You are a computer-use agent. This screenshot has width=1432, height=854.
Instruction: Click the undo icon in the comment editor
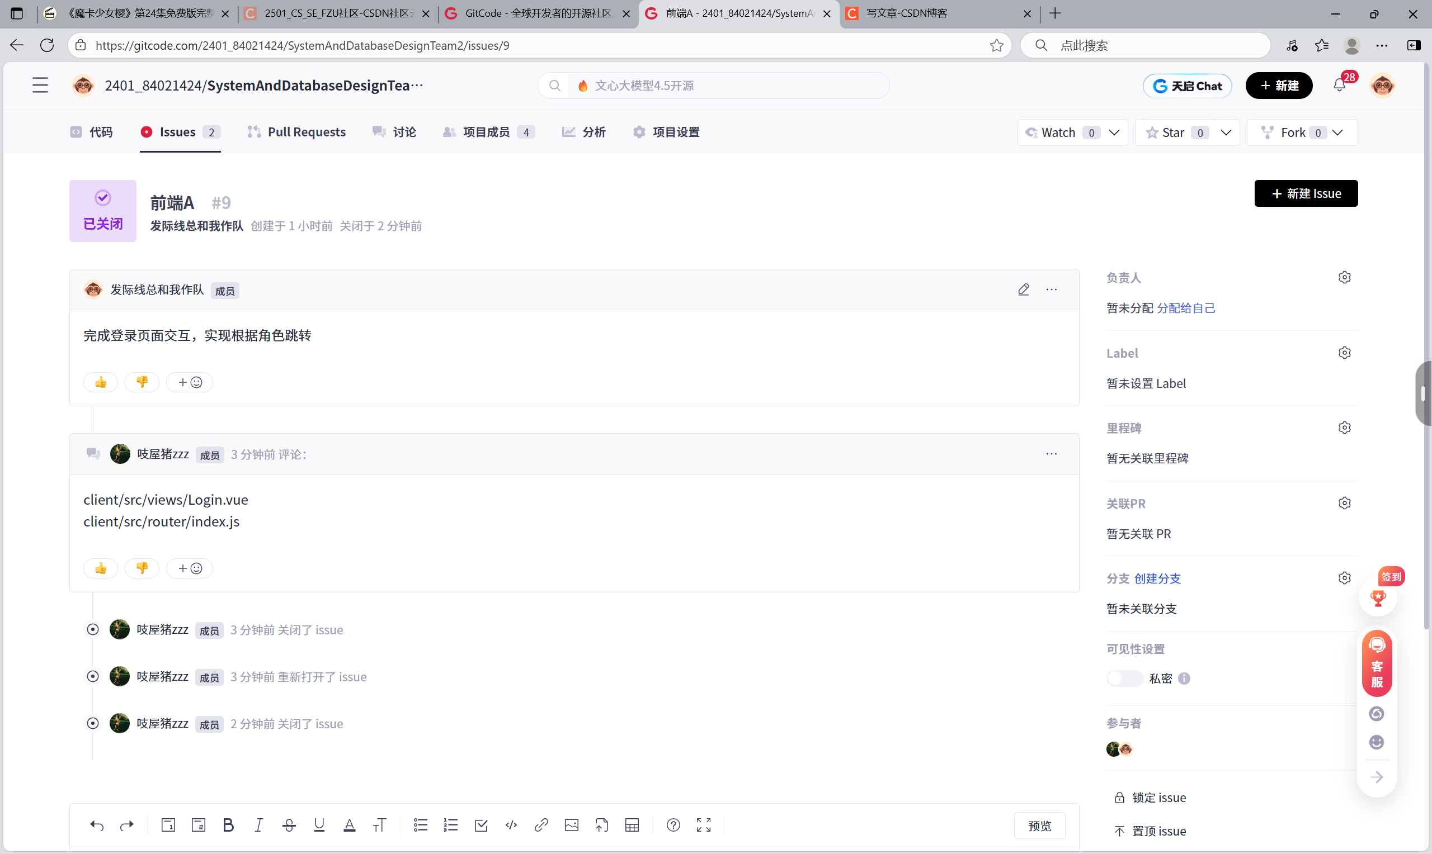(x=97, y=825)
